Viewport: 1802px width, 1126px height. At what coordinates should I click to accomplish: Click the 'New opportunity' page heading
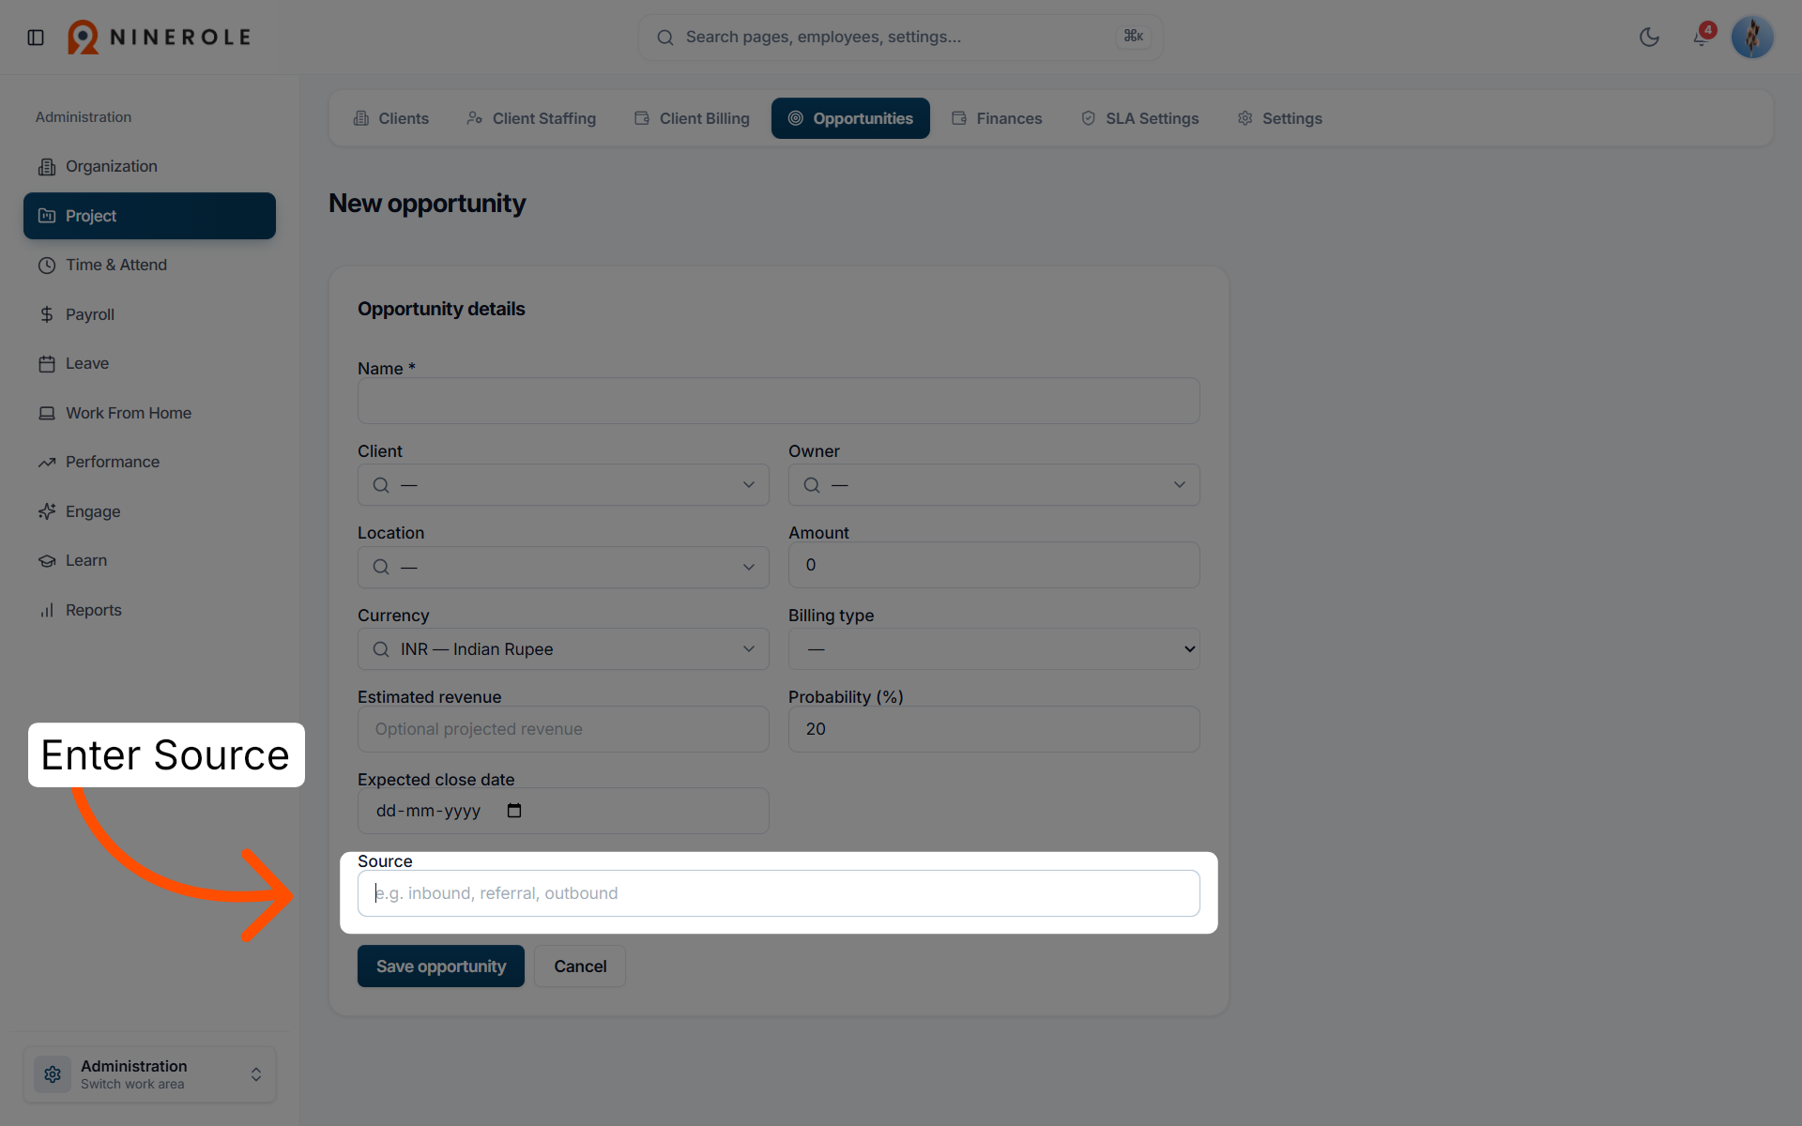[x=427, y=204]
